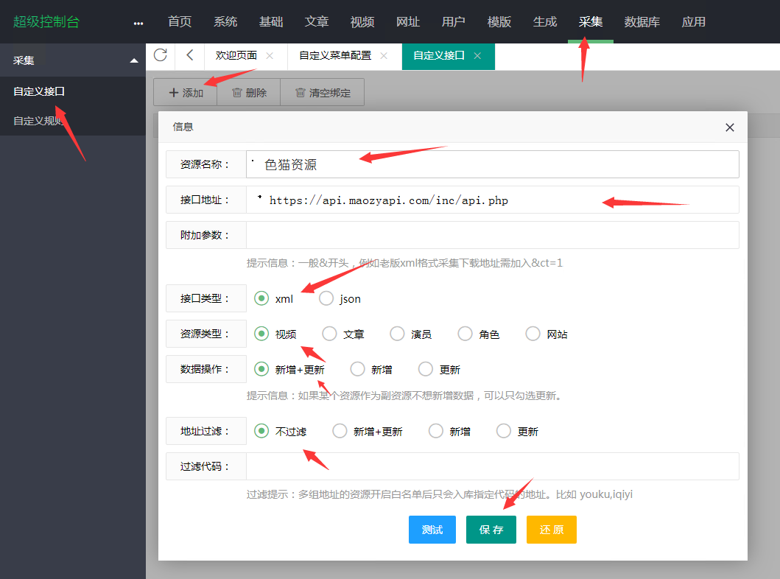Select 文章 resource type radio
780x579 pixels.
(x=329, y=334)
